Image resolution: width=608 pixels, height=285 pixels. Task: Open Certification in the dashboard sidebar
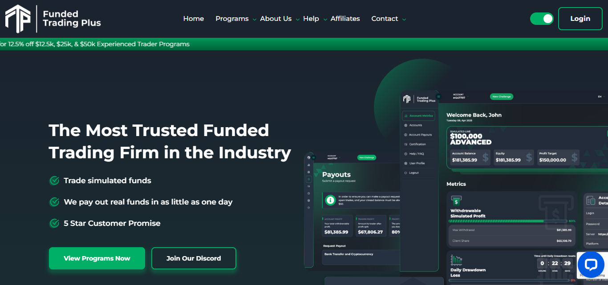tap(414, 144)
